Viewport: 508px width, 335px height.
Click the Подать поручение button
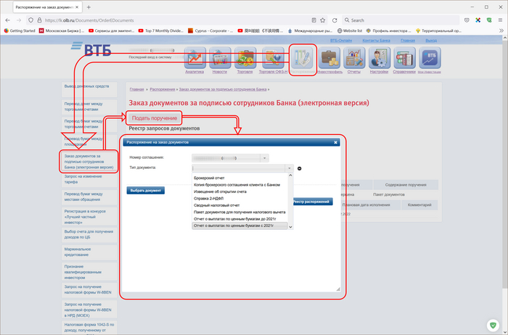(154, 118)
